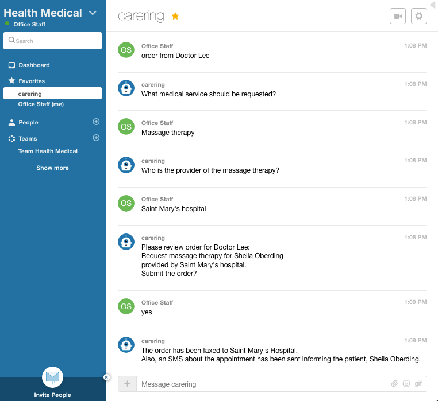Open the plus attachment menu in composer
This screenshot has width=438, height=401.
127,384
